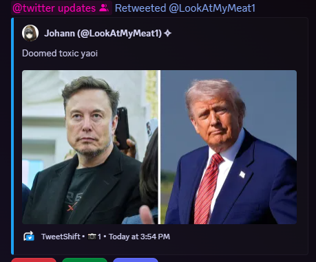Click the people icon in role mention

pos(104,8)
